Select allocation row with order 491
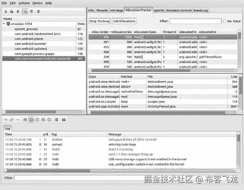Screen dimensions: 244x190 point(163,42)
